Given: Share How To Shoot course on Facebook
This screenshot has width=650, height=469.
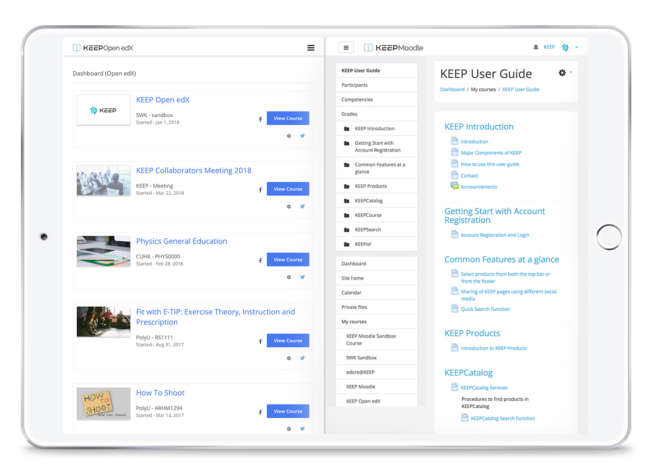Looking at the screenshot, I should tap(260, 412).
